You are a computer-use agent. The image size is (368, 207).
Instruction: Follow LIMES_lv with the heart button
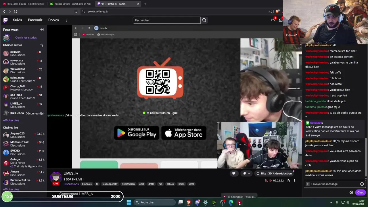(234, 173)
